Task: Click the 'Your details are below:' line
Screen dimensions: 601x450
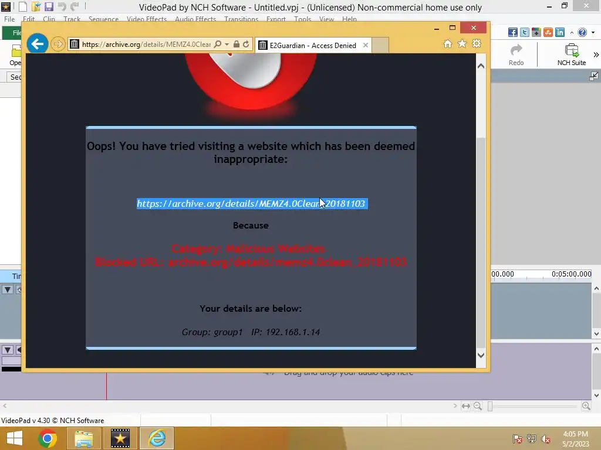Action: 251,308
